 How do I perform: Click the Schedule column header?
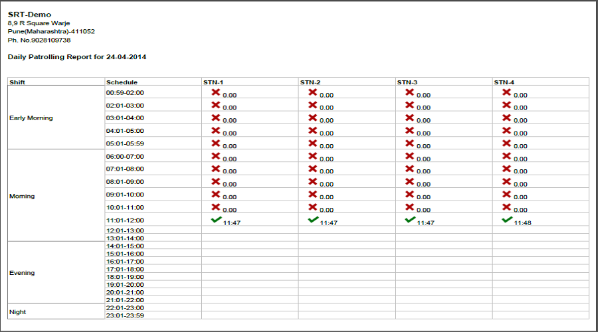122,82
